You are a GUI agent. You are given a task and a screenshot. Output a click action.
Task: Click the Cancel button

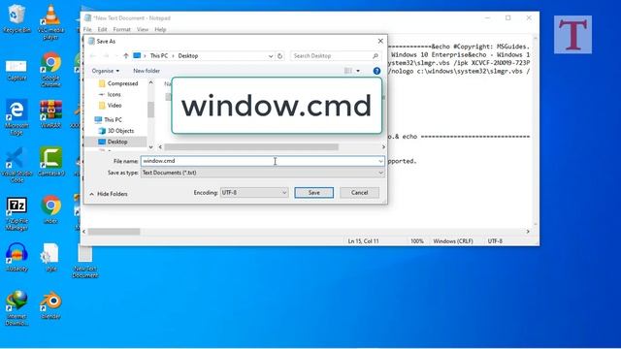[x=359, y=193]
